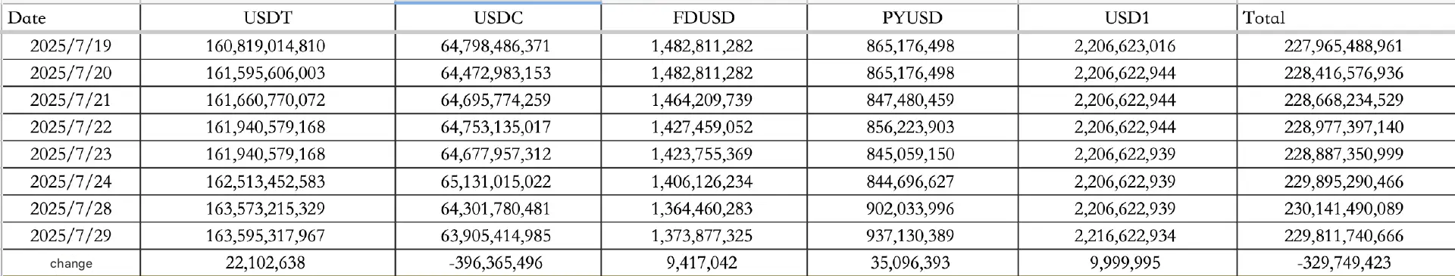Image resolution: width=1455 pixels, height=276 pixels.
Task: Select PYUSD cell 845,059,150
Action: click(912, 154)
